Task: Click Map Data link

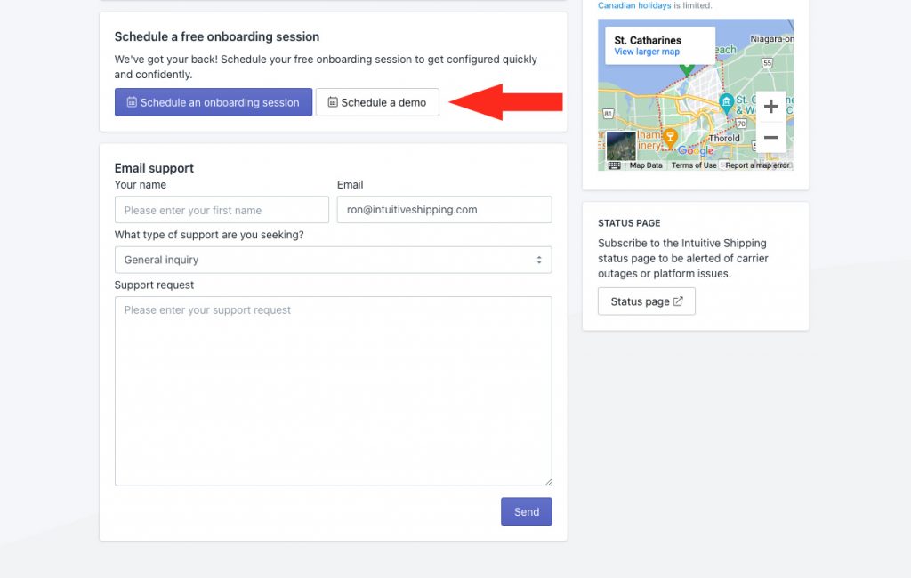Action: tap(646, 165)
